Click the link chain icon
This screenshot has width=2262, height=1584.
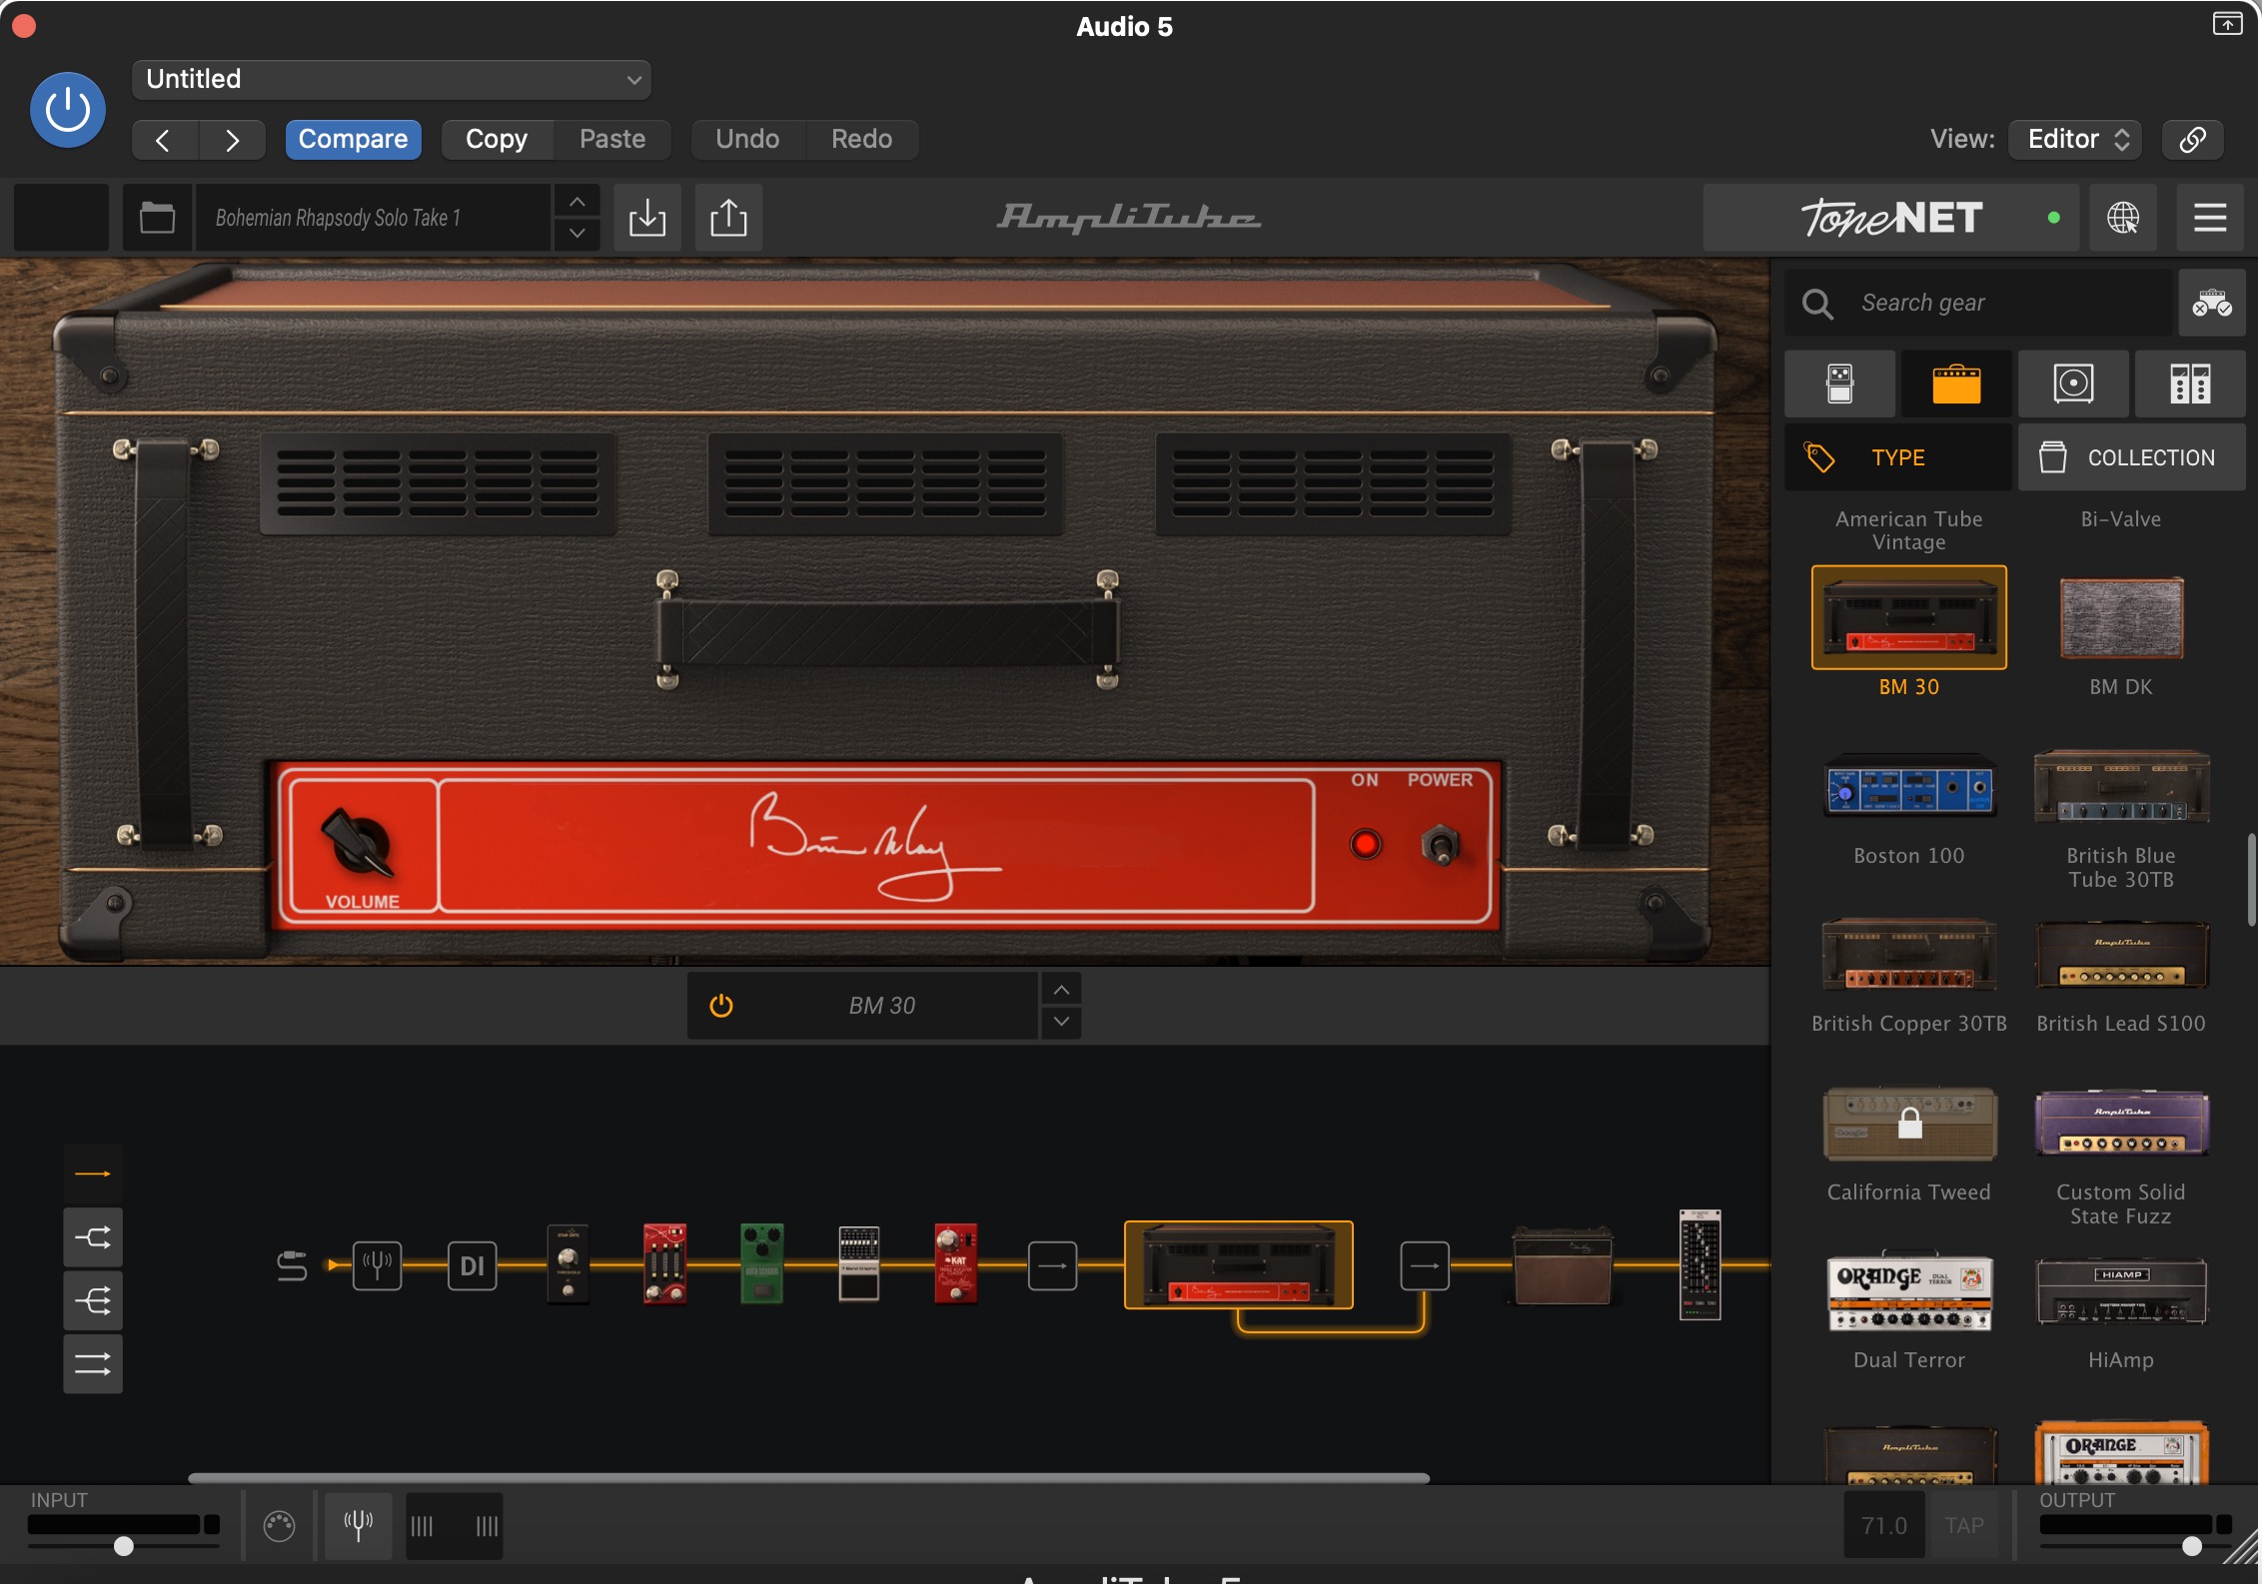pos(2192,140)
